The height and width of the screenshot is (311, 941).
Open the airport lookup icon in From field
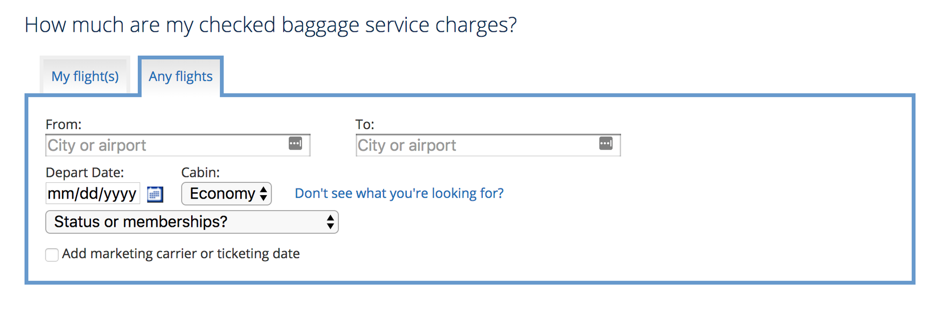(295, 143)
